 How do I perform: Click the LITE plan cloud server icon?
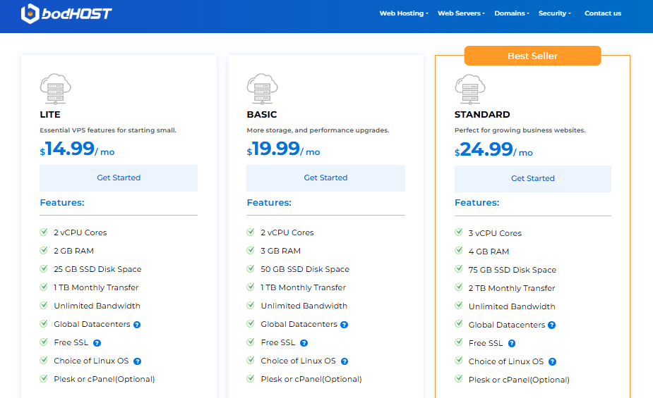pyautogui.click(x=56, y=89)
